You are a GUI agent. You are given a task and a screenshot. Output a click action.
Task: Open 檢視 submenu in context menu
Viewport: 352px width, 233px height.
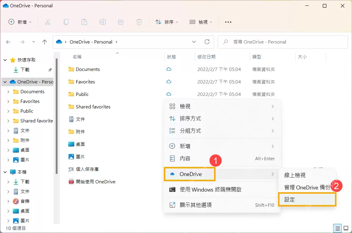(222, 106)
